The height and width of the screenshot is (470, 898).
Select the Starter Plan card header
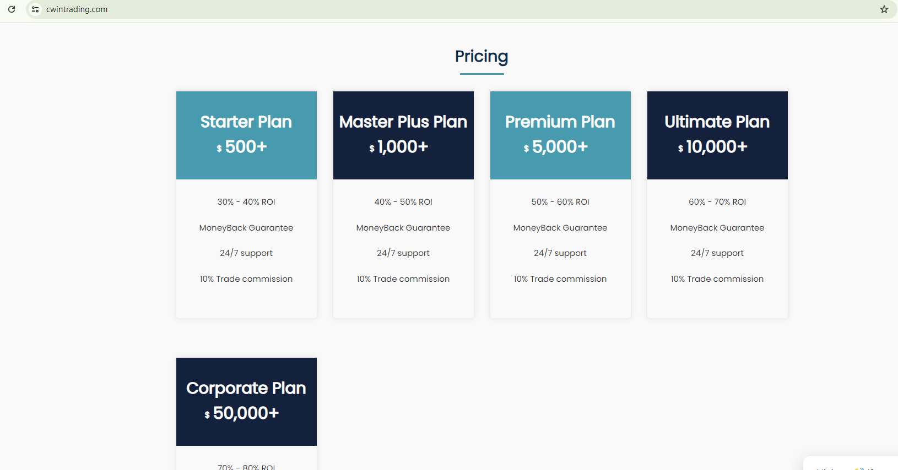click(246, 122)
